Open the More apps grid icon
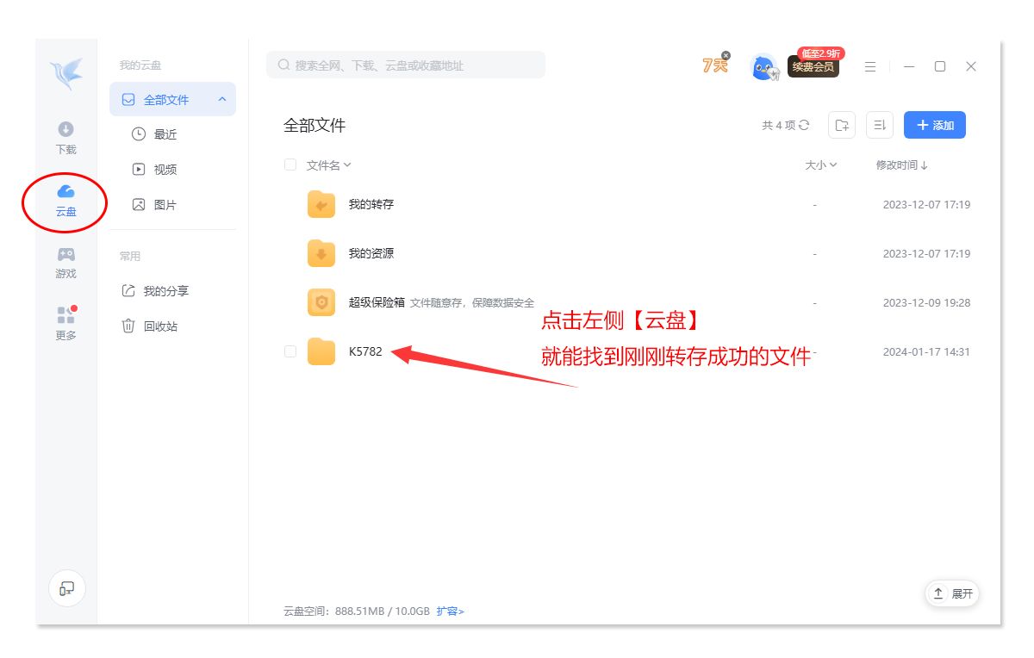The height and width of the screenshot is (658, 1034). (65, 323)
